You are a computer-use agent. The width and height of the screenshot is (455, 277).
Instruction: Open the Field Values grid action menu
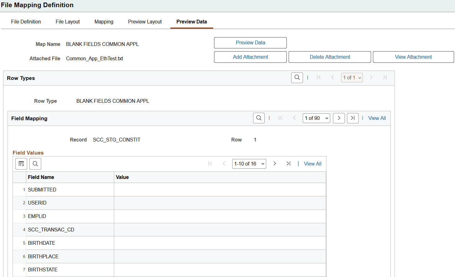click(21, 164)
